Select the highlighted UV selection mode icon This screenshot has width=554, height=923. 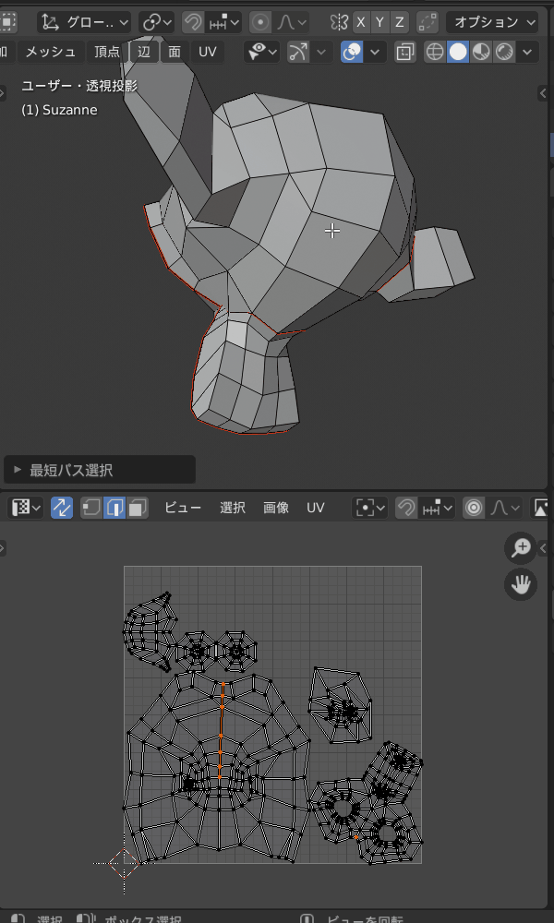[x=114, y=508]
